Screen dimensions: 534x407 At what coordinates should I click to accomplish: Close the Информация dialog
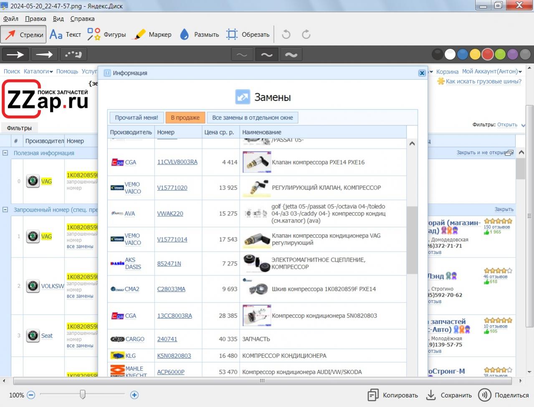coord(422,73)
